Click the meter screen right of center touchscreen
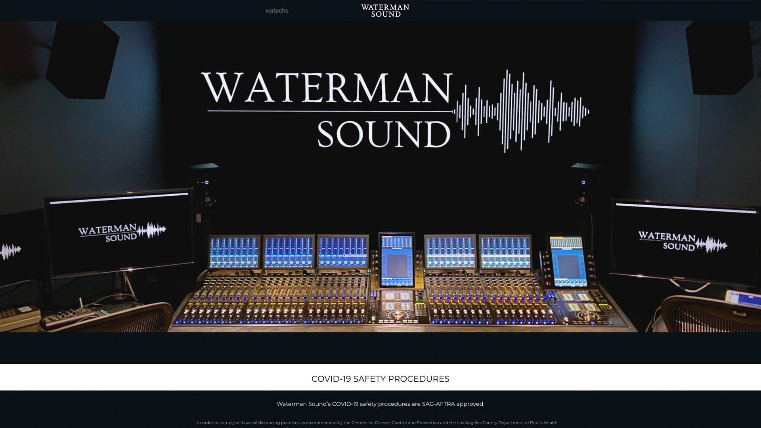Screen dimensions: 761x428 450,252
